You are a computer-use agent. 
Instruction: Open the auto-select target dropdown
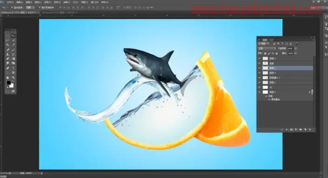coord(31,7)
